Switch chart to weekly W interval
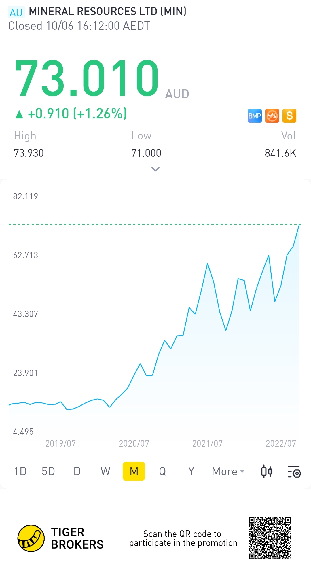Image resolution: width=311 pixels, height=588 pixels. (105, 472)
